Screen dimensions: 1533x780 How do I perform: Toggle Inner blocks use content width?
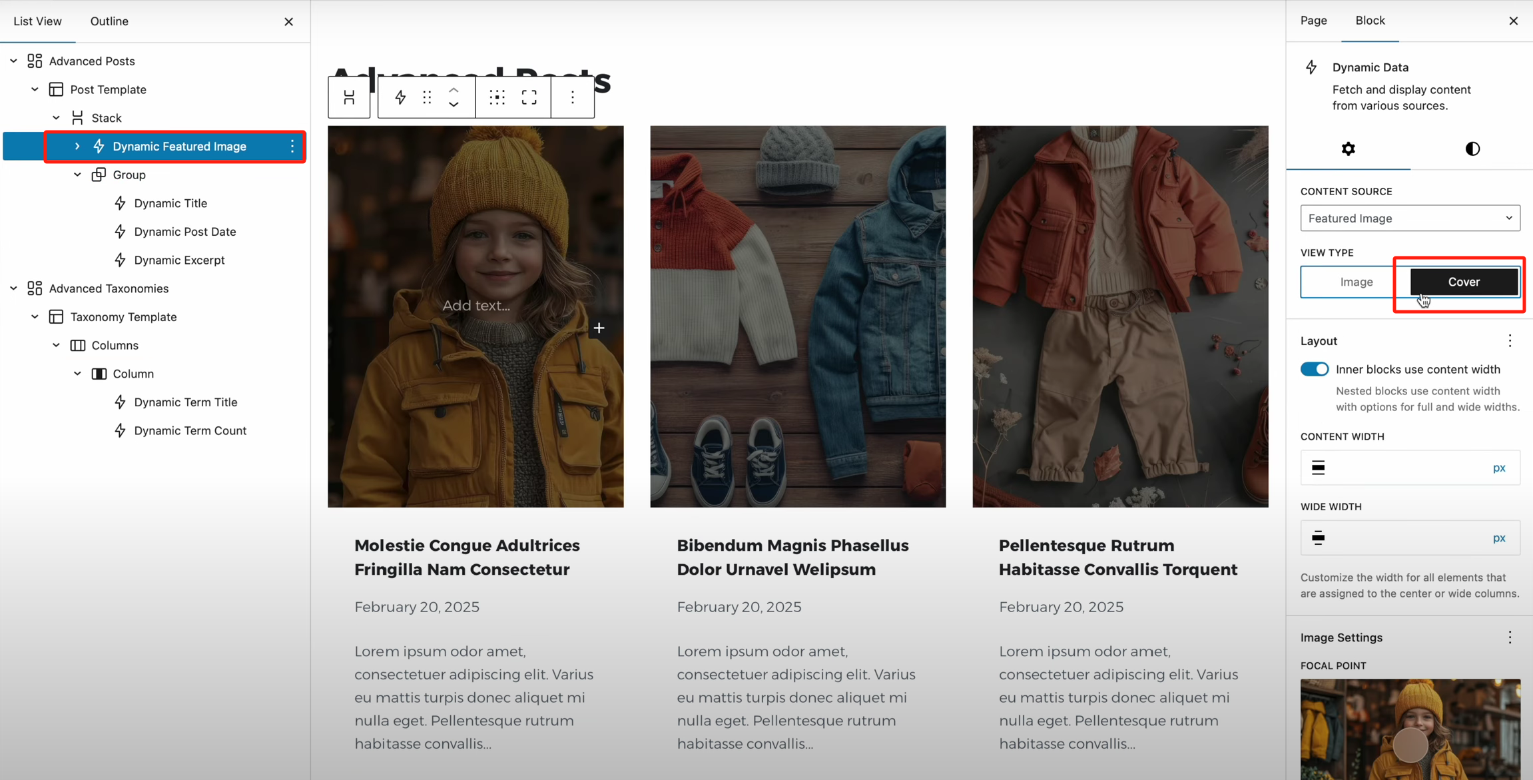(x=1315, y=369)
